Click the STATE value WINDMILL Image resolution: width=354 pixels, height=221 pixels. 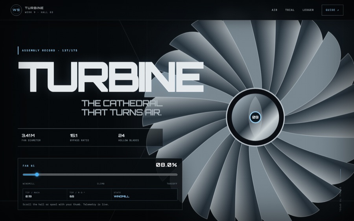[122, 196]
